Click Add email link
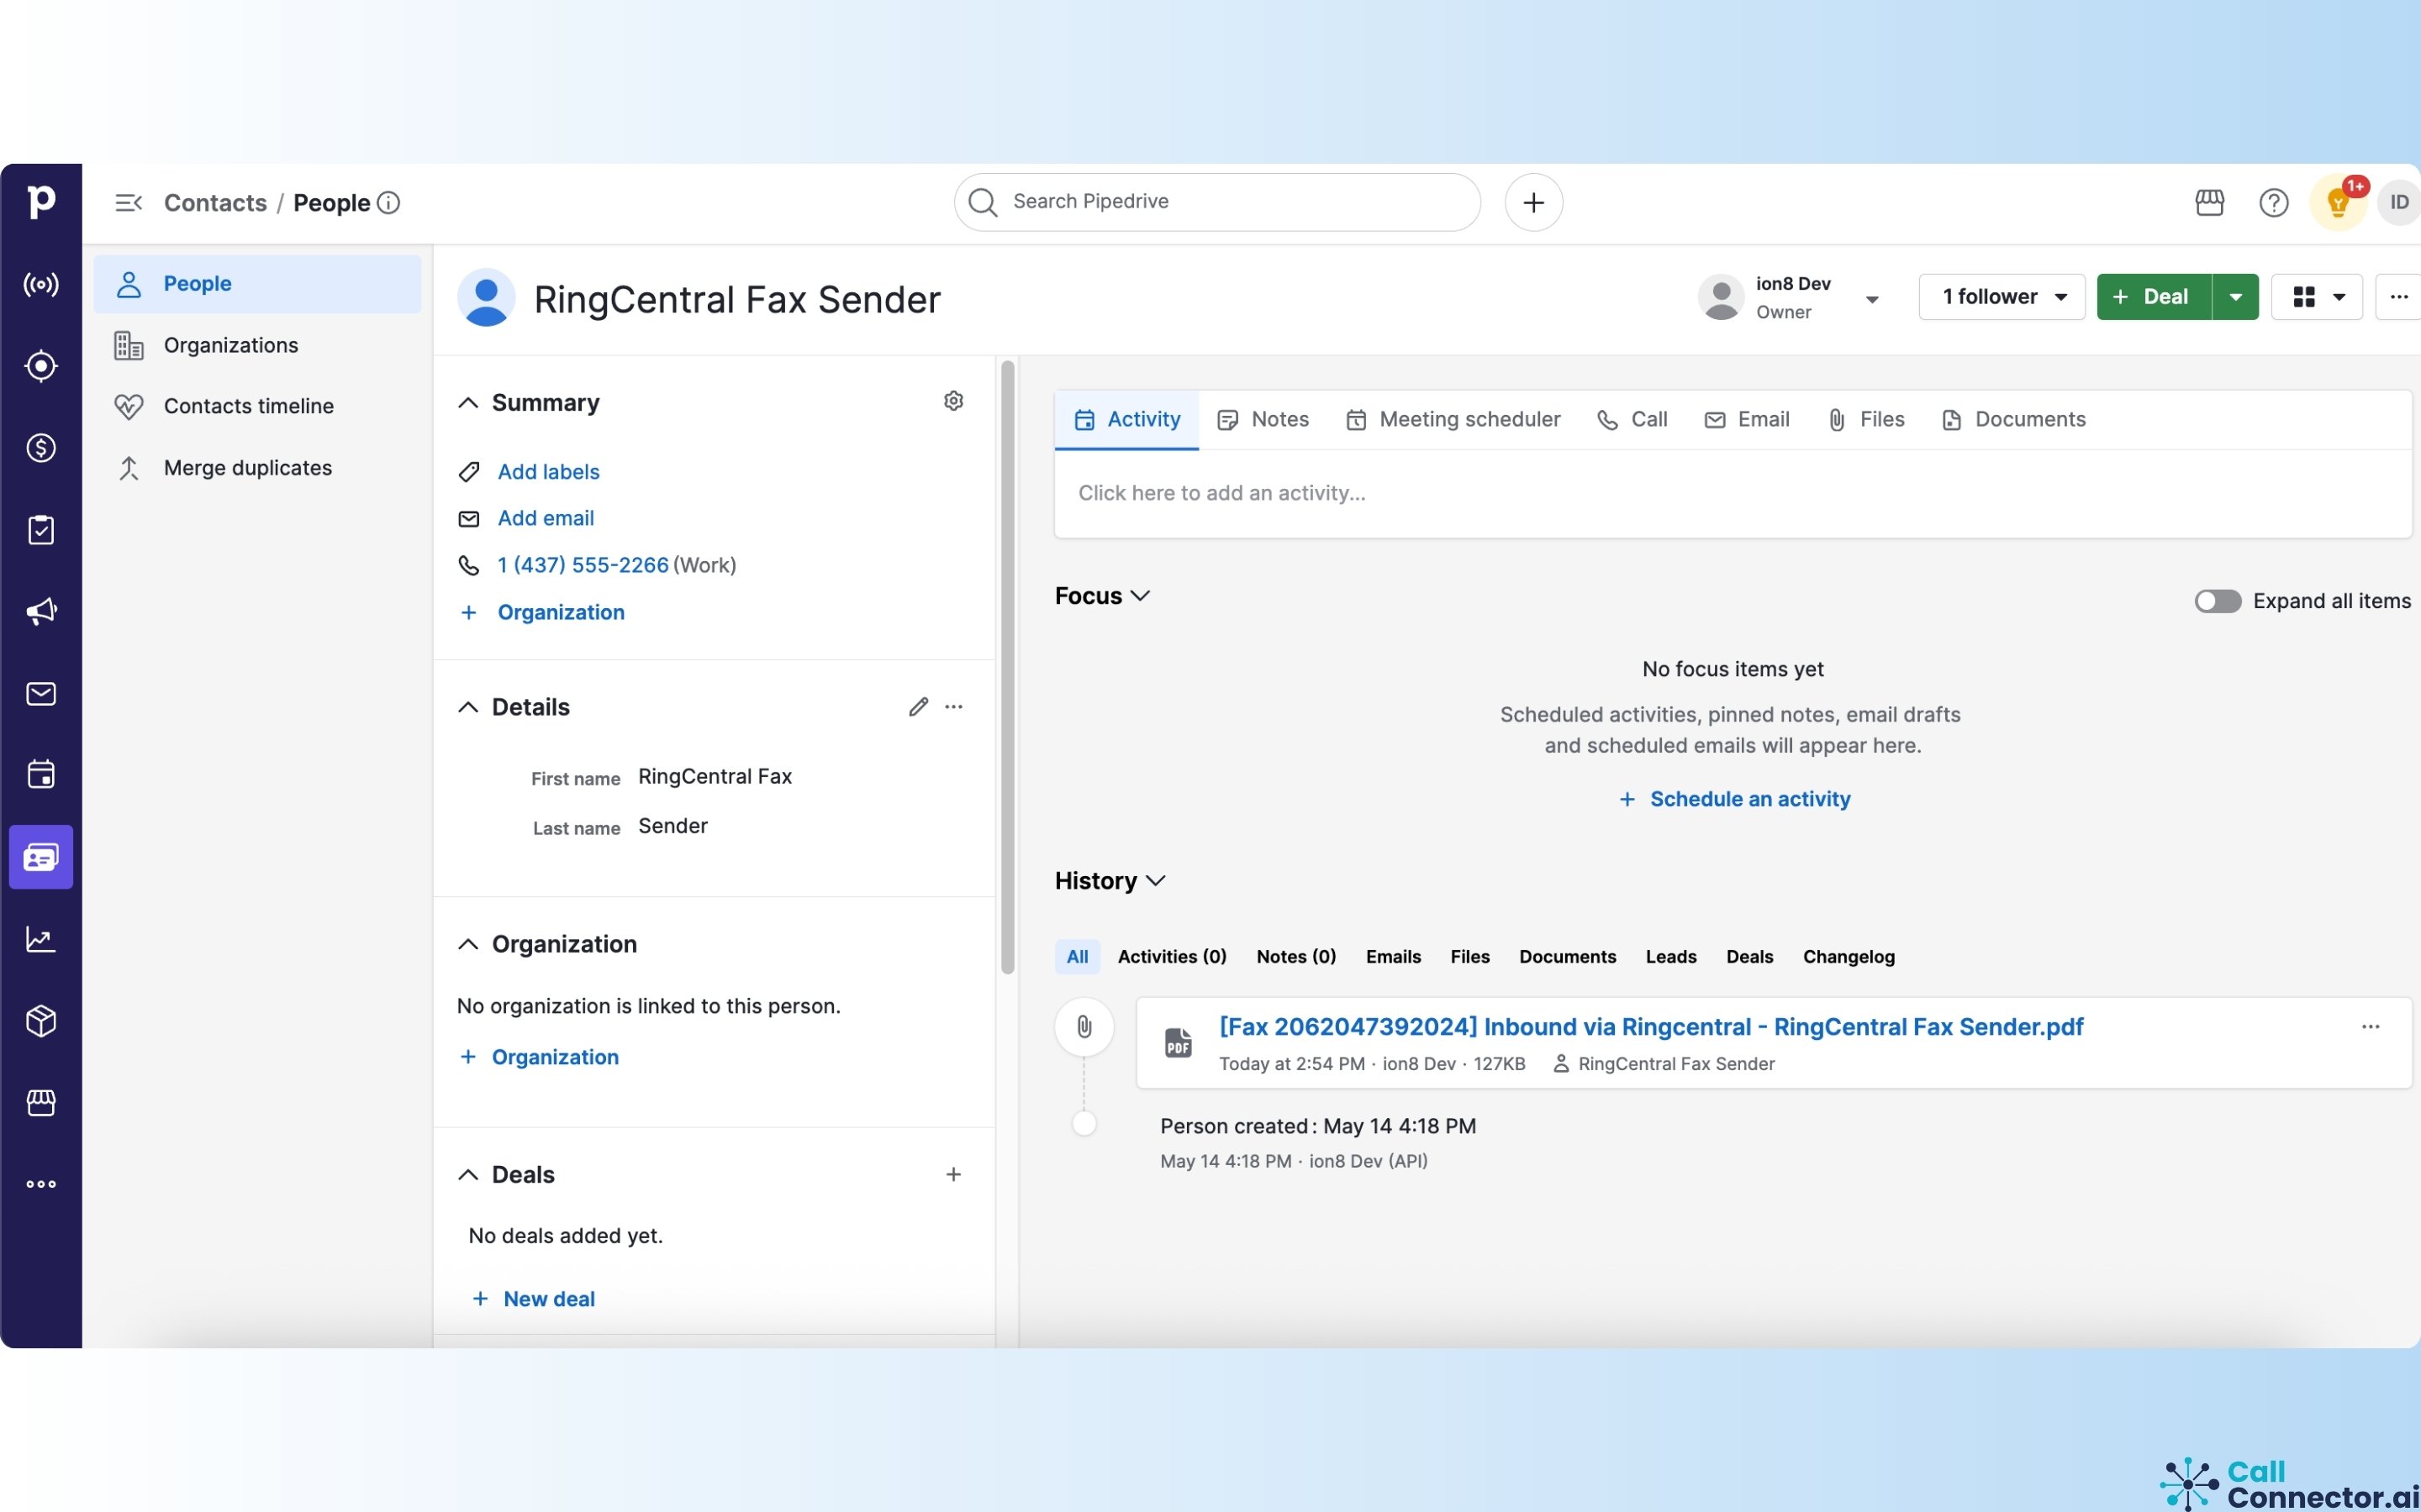 tap(546, 518)
